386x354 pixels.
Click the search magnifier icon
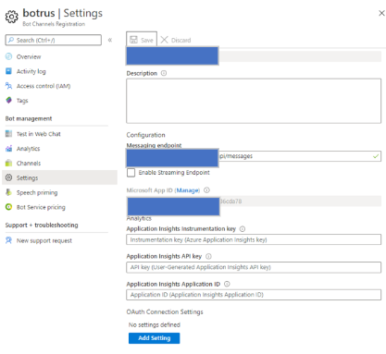[x=11, y=40]
